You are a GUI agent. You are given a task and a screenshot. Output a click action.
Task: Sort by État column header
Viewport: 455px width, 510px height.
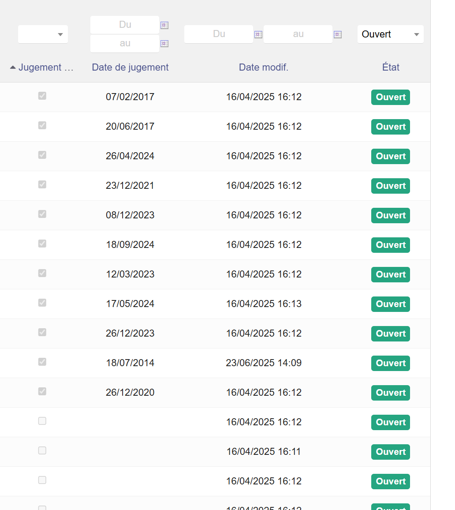[391, 67]
